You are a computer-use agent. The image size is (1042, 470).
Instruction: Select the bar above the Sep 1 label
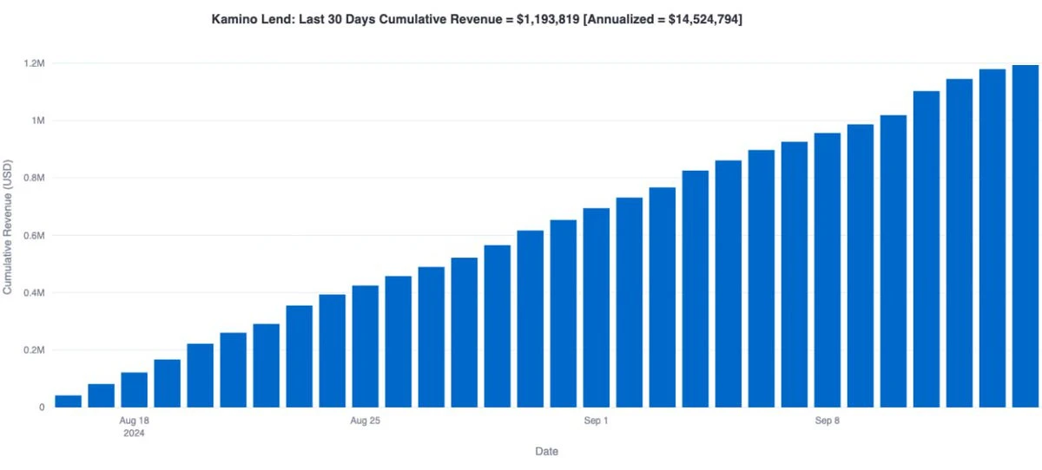coord(596,308)
